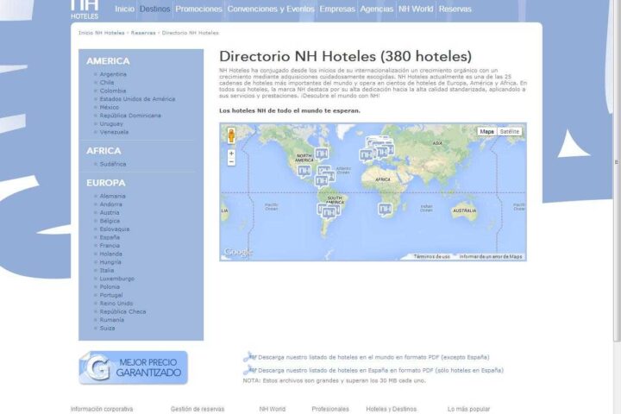Click the Street View pegman on the map
Viewport: 621px width, 414px height.
(x=231, y=135)
